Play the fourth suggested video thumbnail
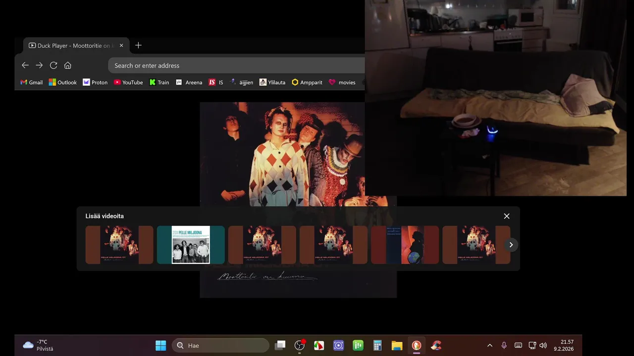This screenshot has height=356, width=634. tap(333, 245)
